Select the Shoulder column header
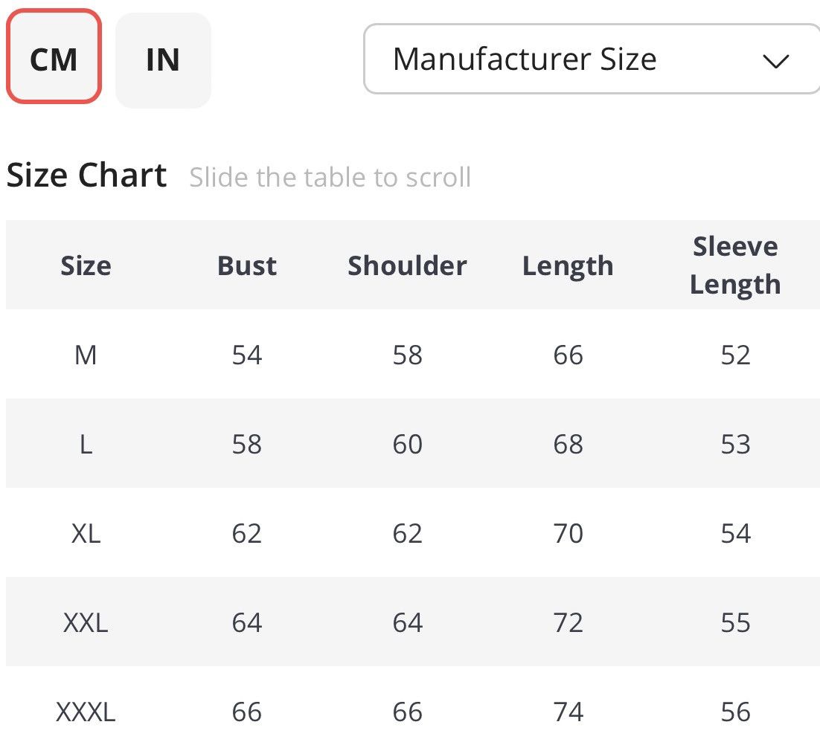Image resolution: width=820 pixels, height=745 pixels. pos(407,265)
